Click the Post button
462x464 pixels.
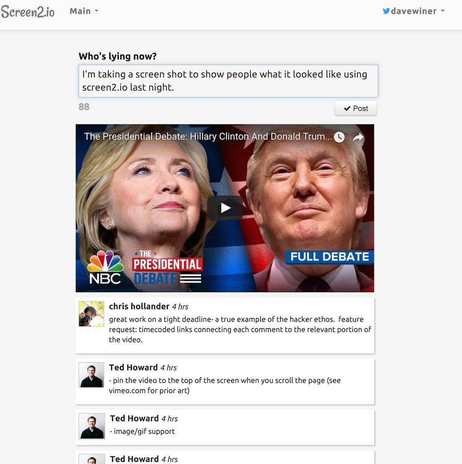(355, 108)
